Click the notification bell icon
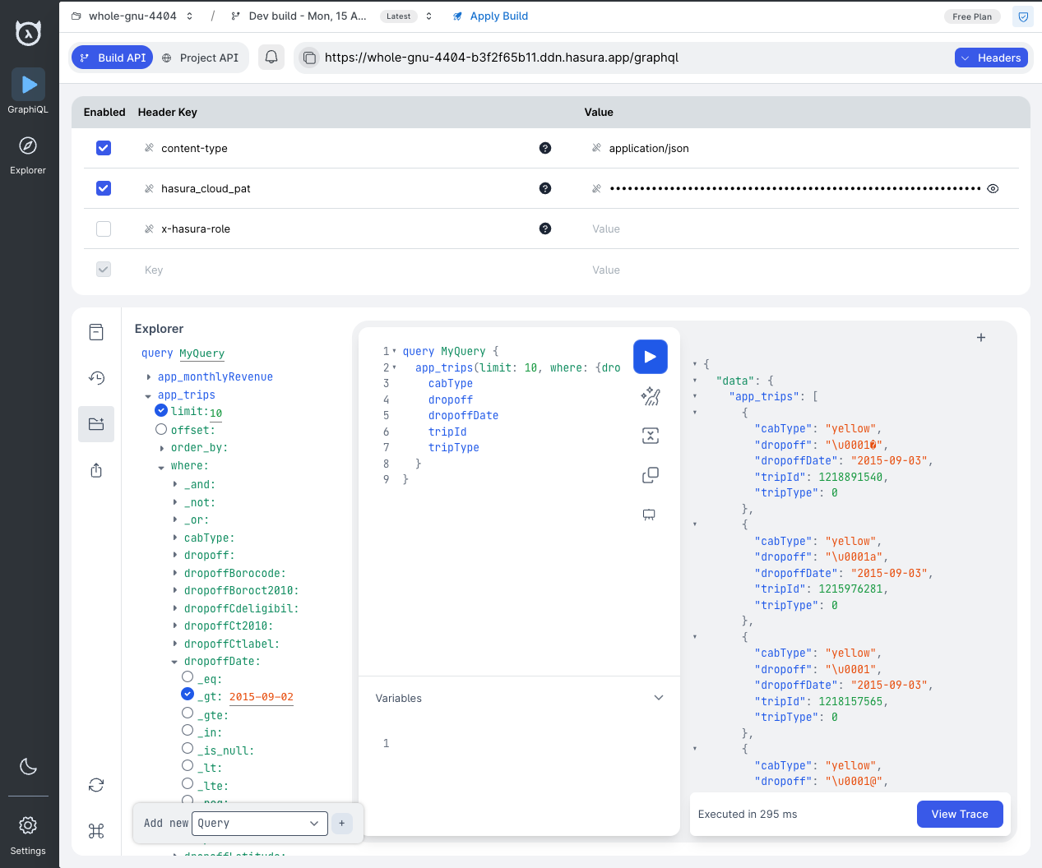 click(x=271, y=58)
